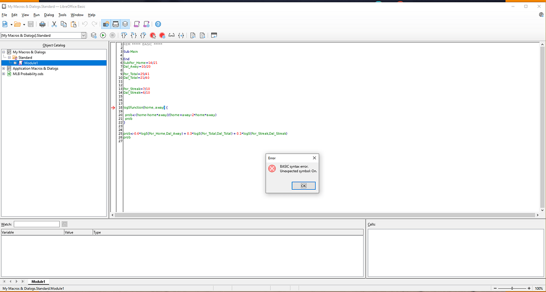Toggle the Call Stack window panel button

[x=125, y=24]
